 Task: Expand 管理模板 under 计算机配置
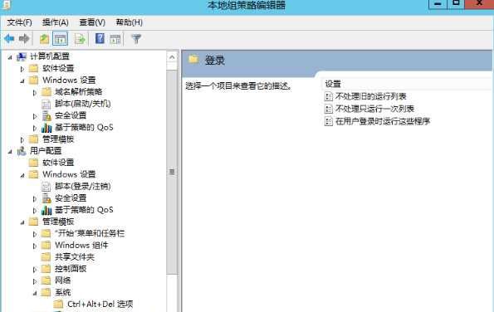point(22,139)
